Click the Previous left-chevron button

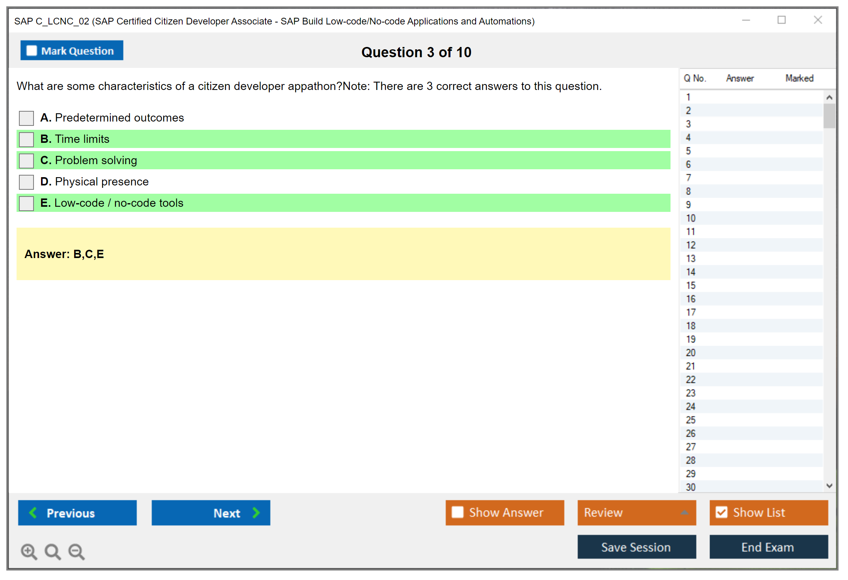click(x=77, y=513)
